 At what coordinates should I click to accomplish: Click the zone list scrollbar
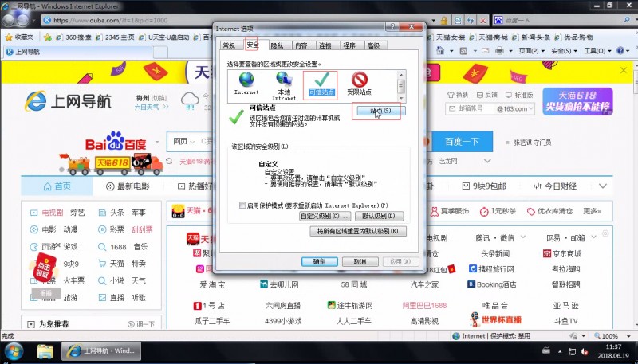tap(401, 86)
